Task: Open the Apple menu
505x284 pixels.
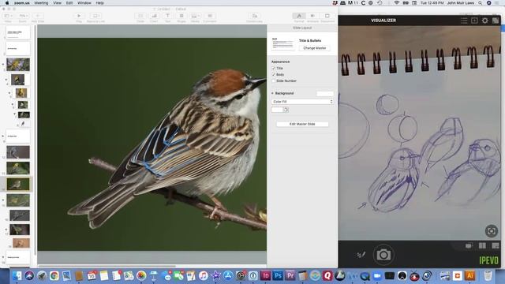Action: (7, 3)
